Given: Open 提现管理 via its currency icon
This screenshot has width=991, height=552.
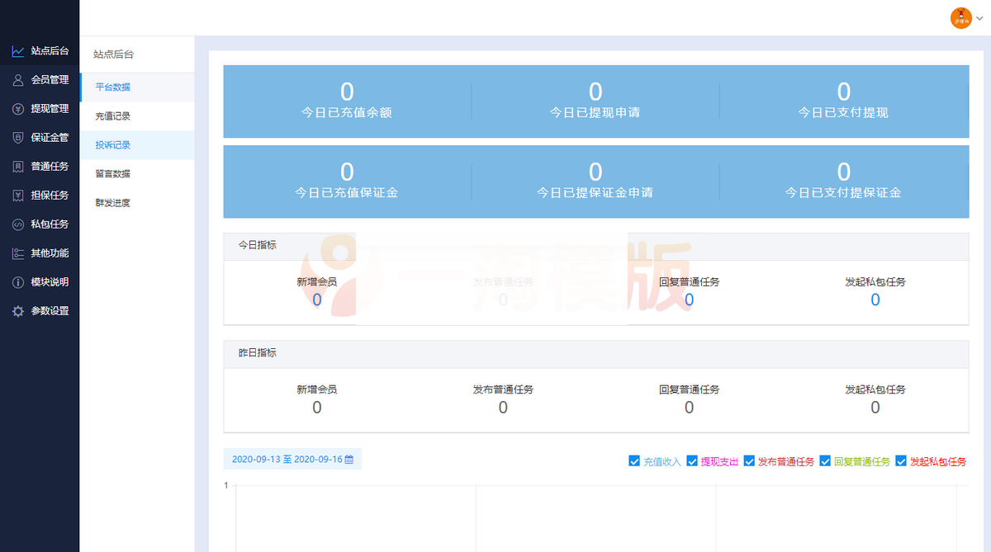Looking at the screenshot, I should pos(17,108).
